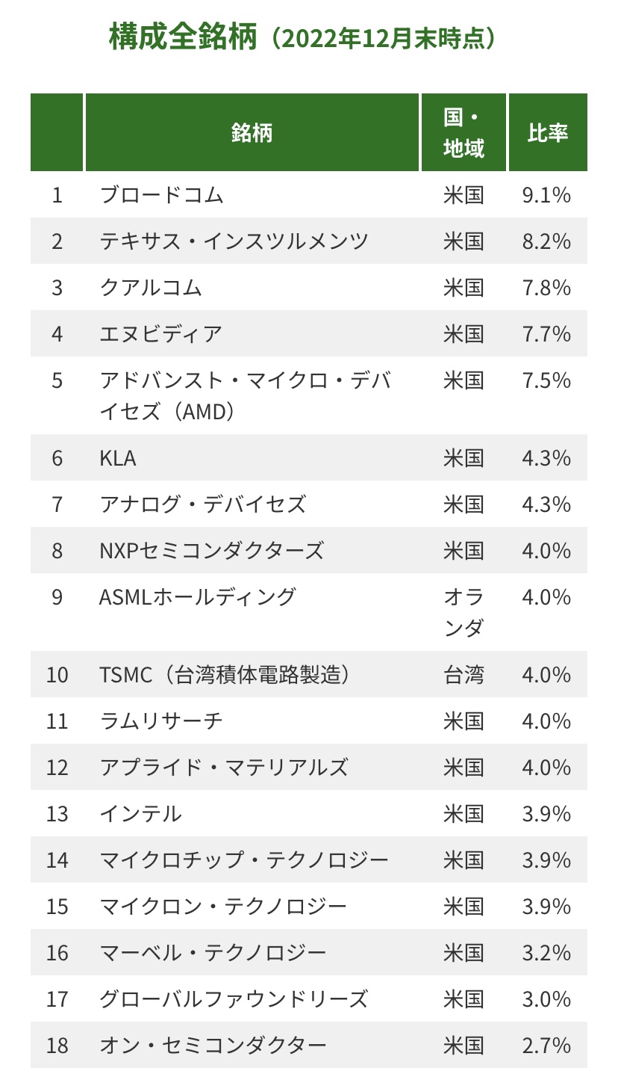Click the インテル stock name

[140, 814]
